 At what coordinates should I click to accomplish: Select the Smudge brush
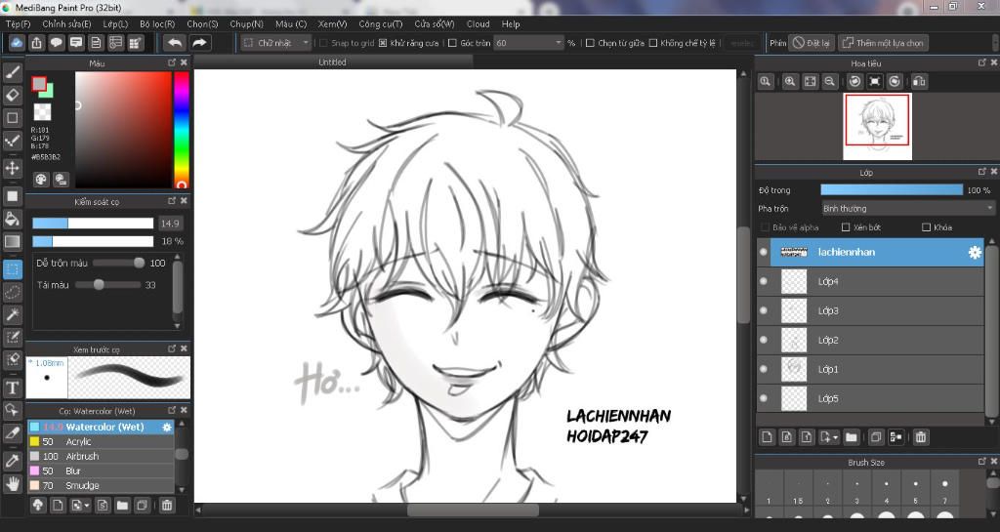pyautogui.click(x=101, y=485)
